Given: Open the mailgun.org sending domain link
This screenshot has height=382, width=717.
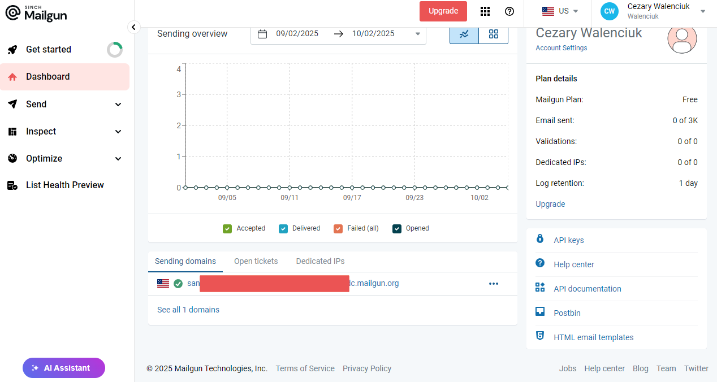Looking at the screenshot, I should pyautogui.click(x=293, y=284).
